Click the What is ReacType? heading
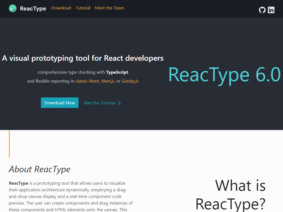This screenshot has height=212, width=283. tap(230, 194)
